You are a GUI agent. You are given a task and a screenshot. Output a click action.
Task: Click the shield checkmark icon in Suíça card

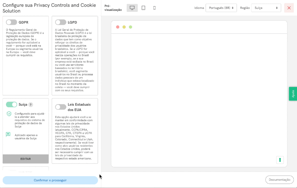coord(9,114)
